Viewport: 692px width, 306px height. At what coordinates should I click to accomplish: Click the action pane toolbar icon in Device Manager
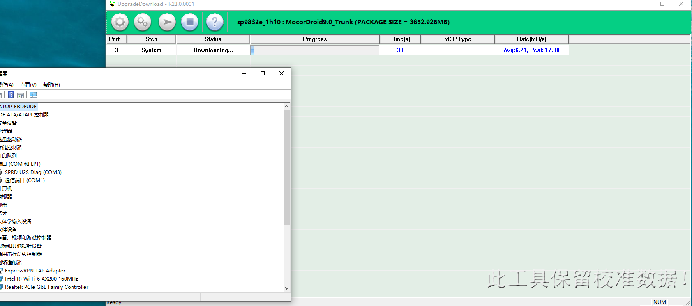tap(21, 95)
